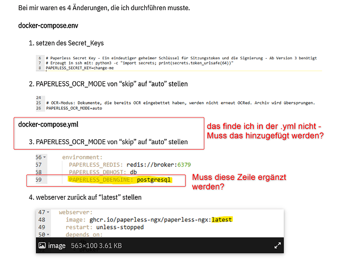Click the picture icon in the image caption bar
This screenshot has height=267, width=343.
[x=42, y=245]
